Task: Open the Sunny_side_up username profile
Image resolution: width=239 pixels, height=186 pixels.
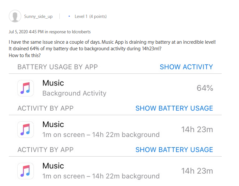Action: (38, 16)
